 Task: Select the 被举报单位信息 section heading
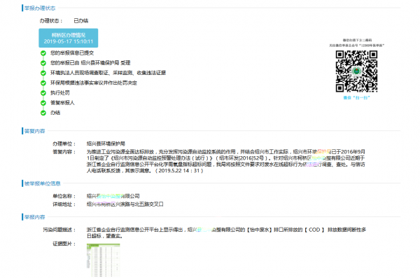click(42, 183)
